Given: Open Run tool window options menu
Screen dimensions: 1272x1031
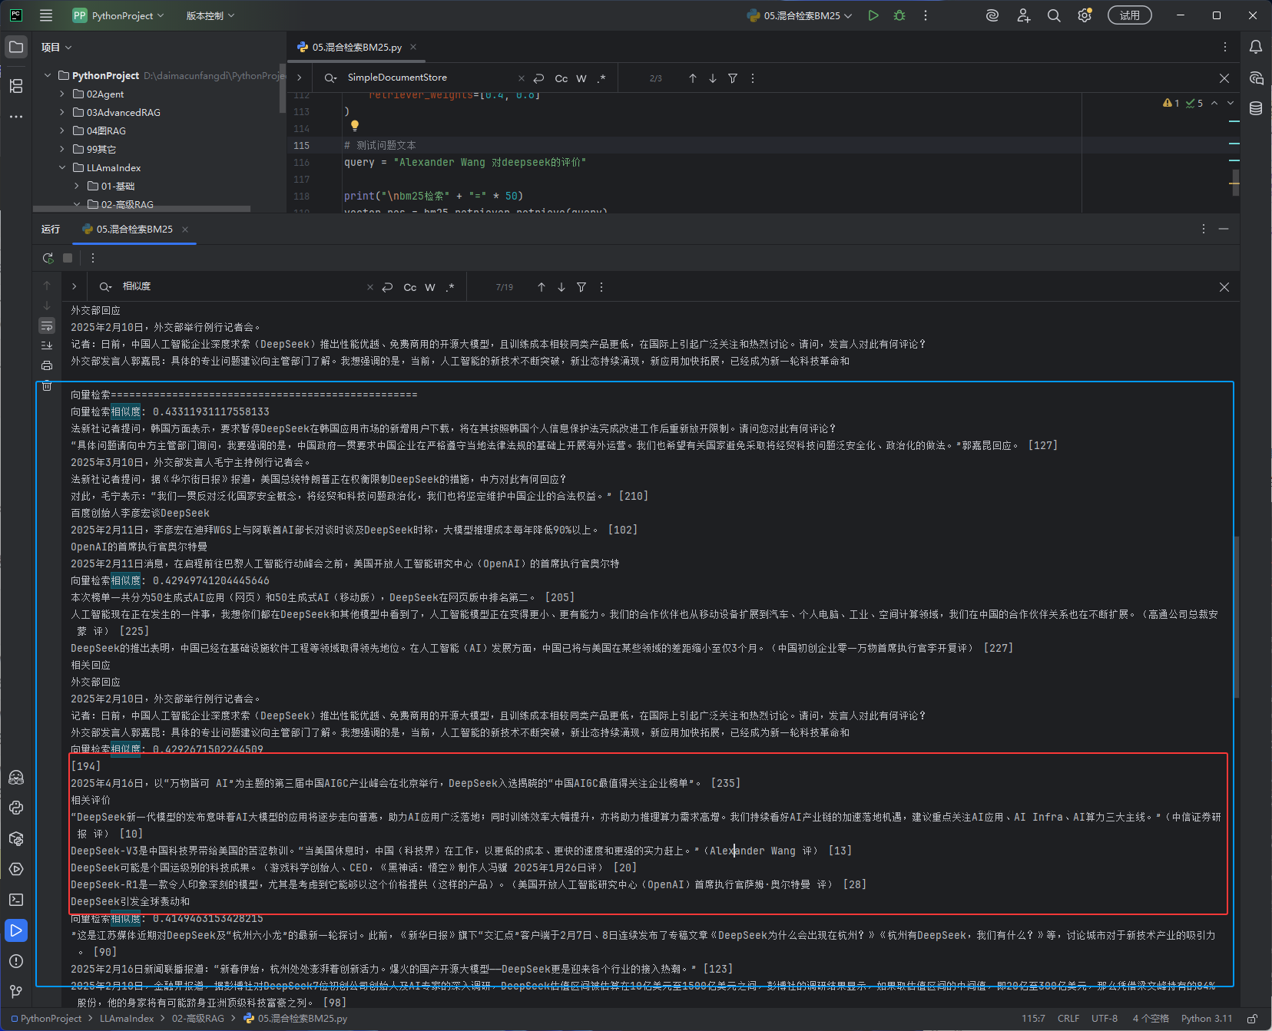Looking at the screenshot, I should 1204,229.
